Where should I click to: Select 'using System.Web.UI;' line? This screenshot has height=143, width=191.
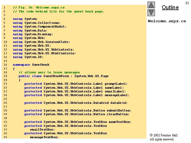click(x=32, y=46)
